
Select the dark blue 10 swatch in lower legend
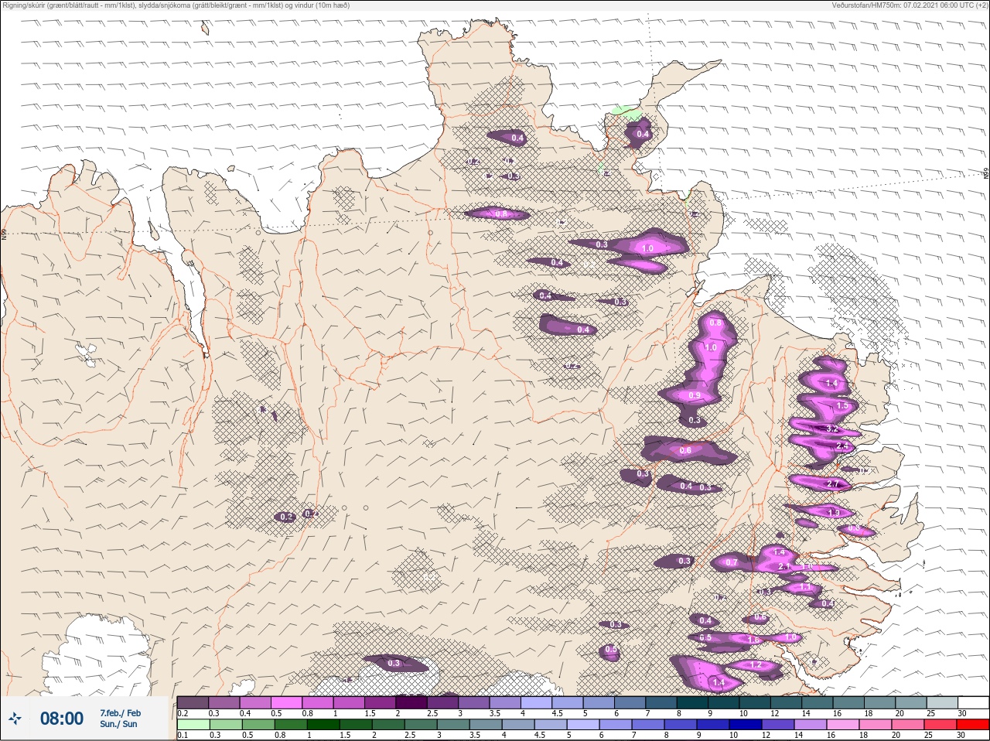[x=746, y=725]
